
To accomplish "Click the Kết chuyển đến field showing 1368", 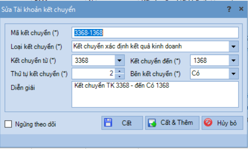I will [x=210, y=60].
